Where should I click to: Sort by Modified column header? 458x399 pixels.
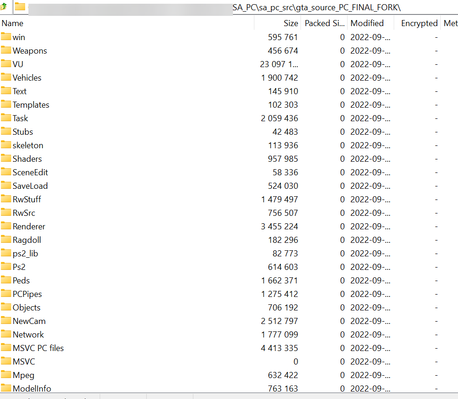(370, 23)
